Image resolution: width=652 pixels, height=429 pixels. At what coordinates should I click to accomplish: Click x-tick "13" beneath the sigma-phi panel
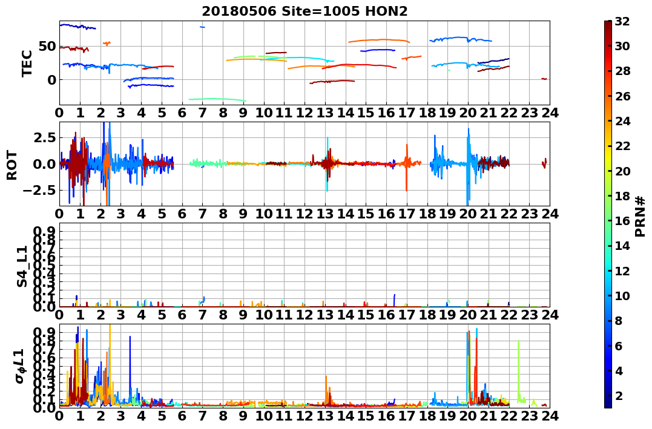325,416
